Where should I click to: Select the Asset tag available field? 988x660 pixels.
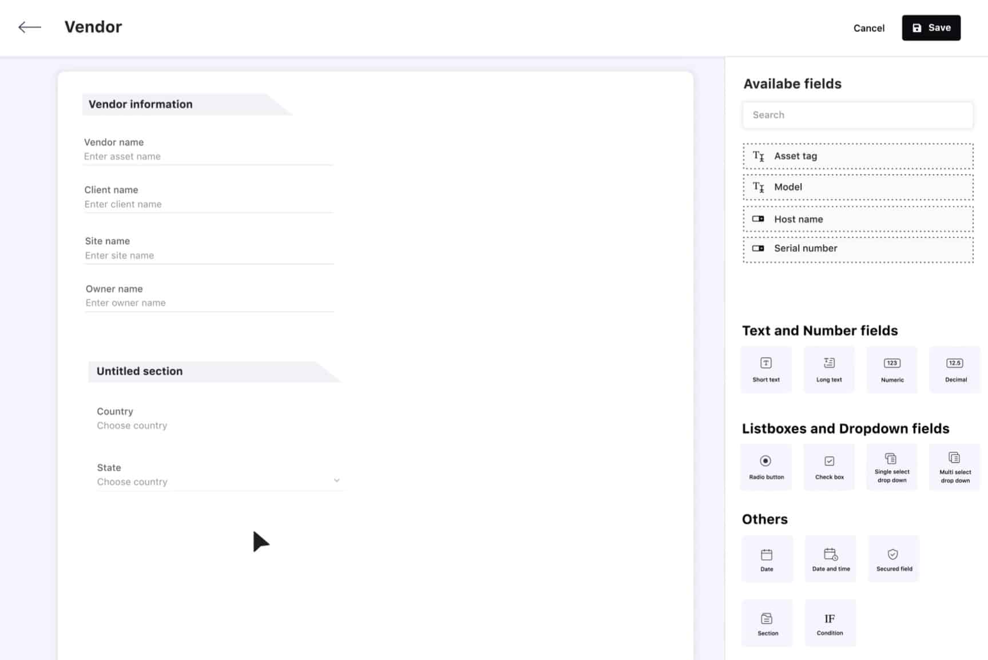click(858, 156)
